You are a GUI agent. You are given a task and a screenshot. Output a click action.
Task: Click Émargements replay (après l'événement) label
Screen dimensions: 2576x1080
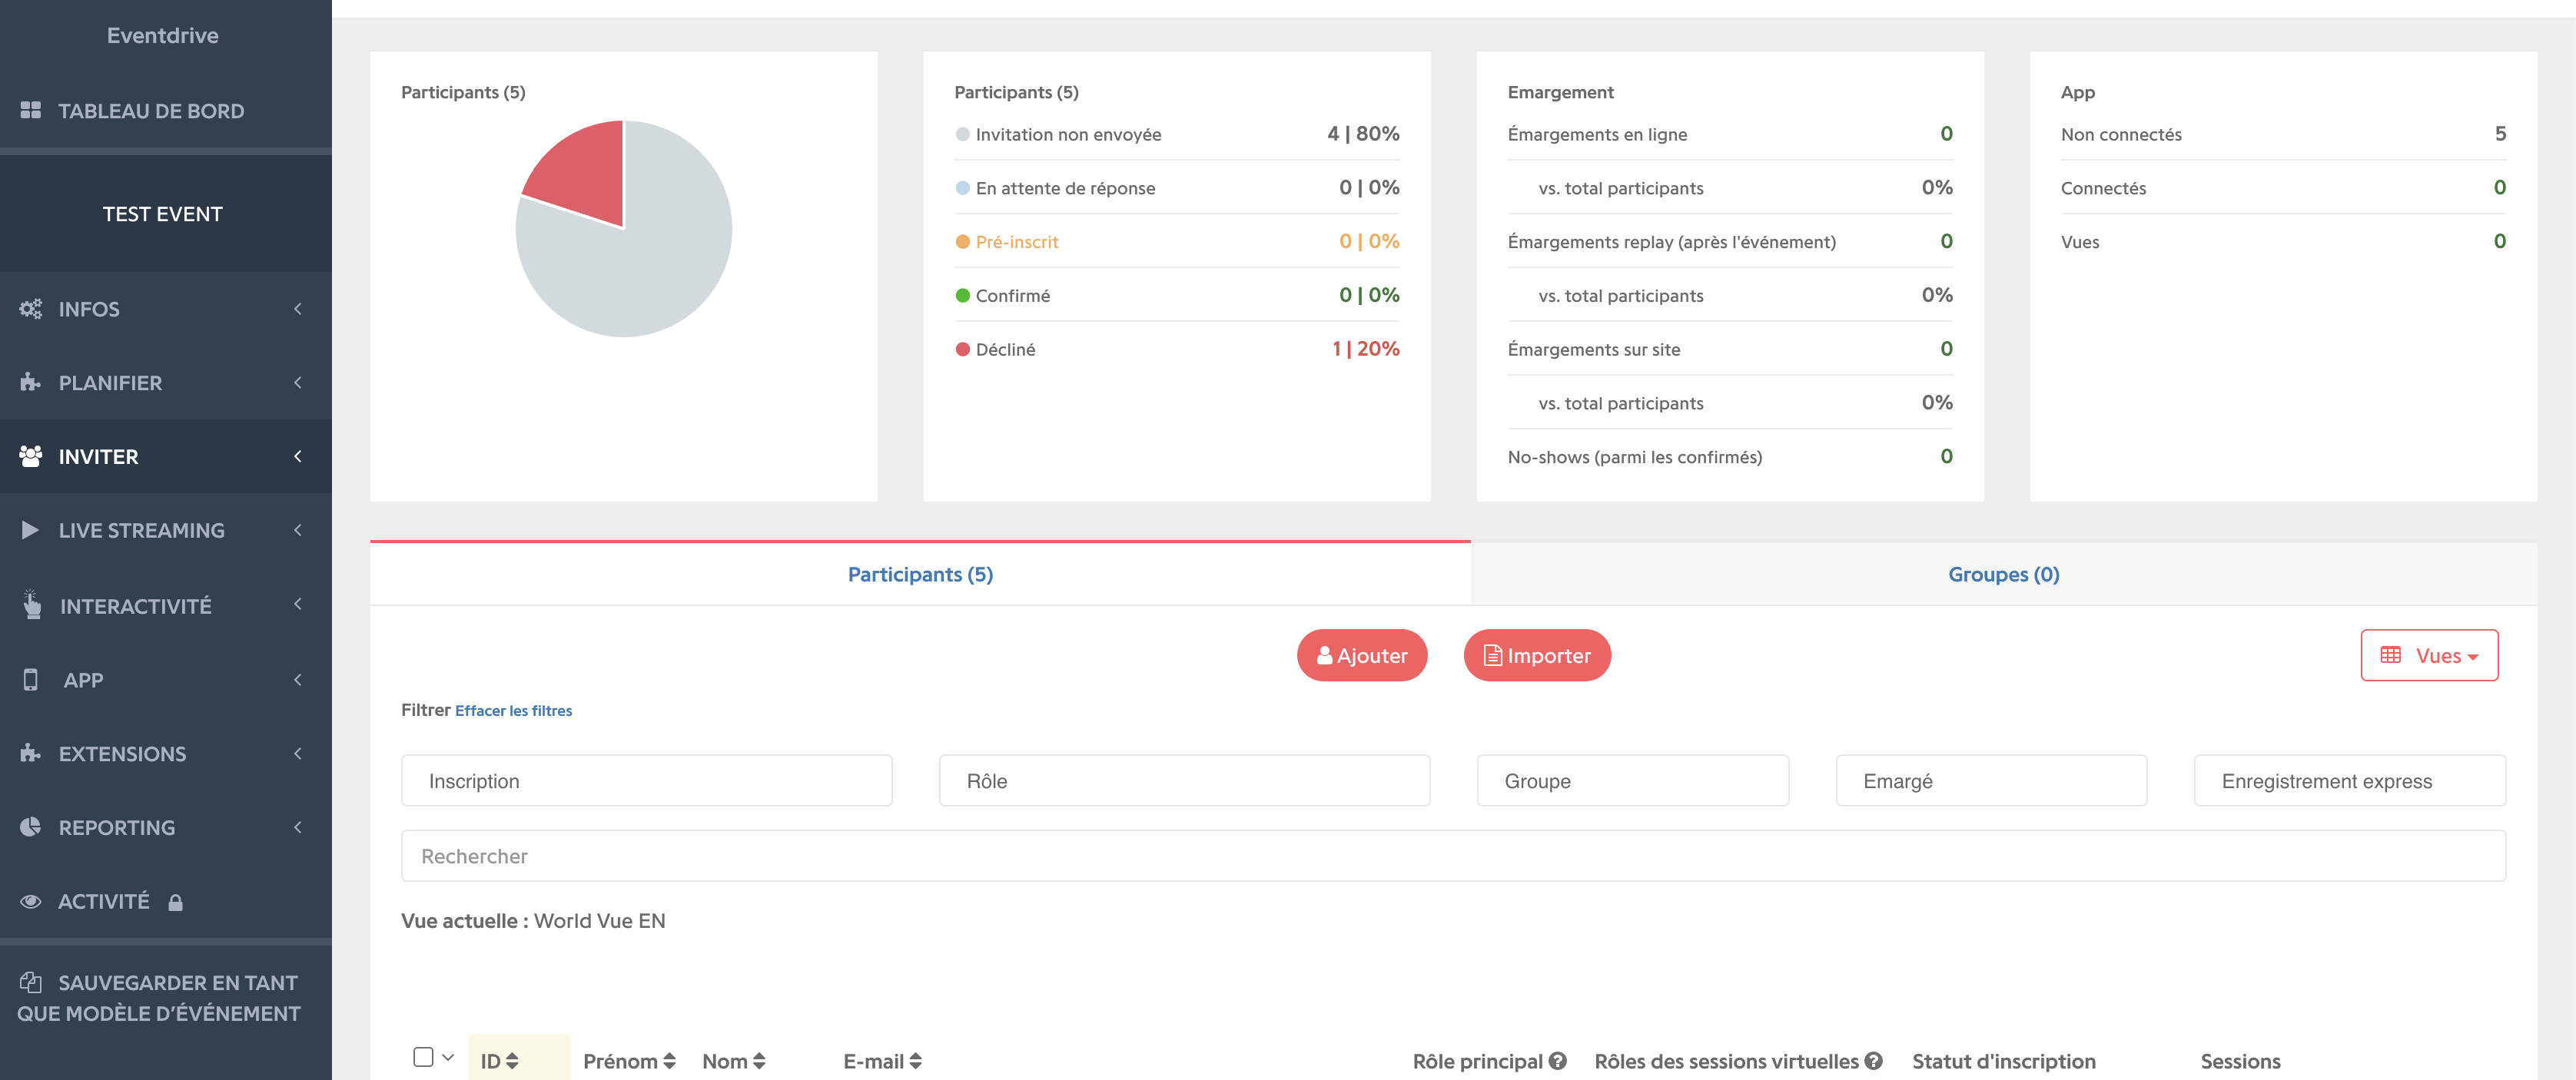tap(1671, 242)
